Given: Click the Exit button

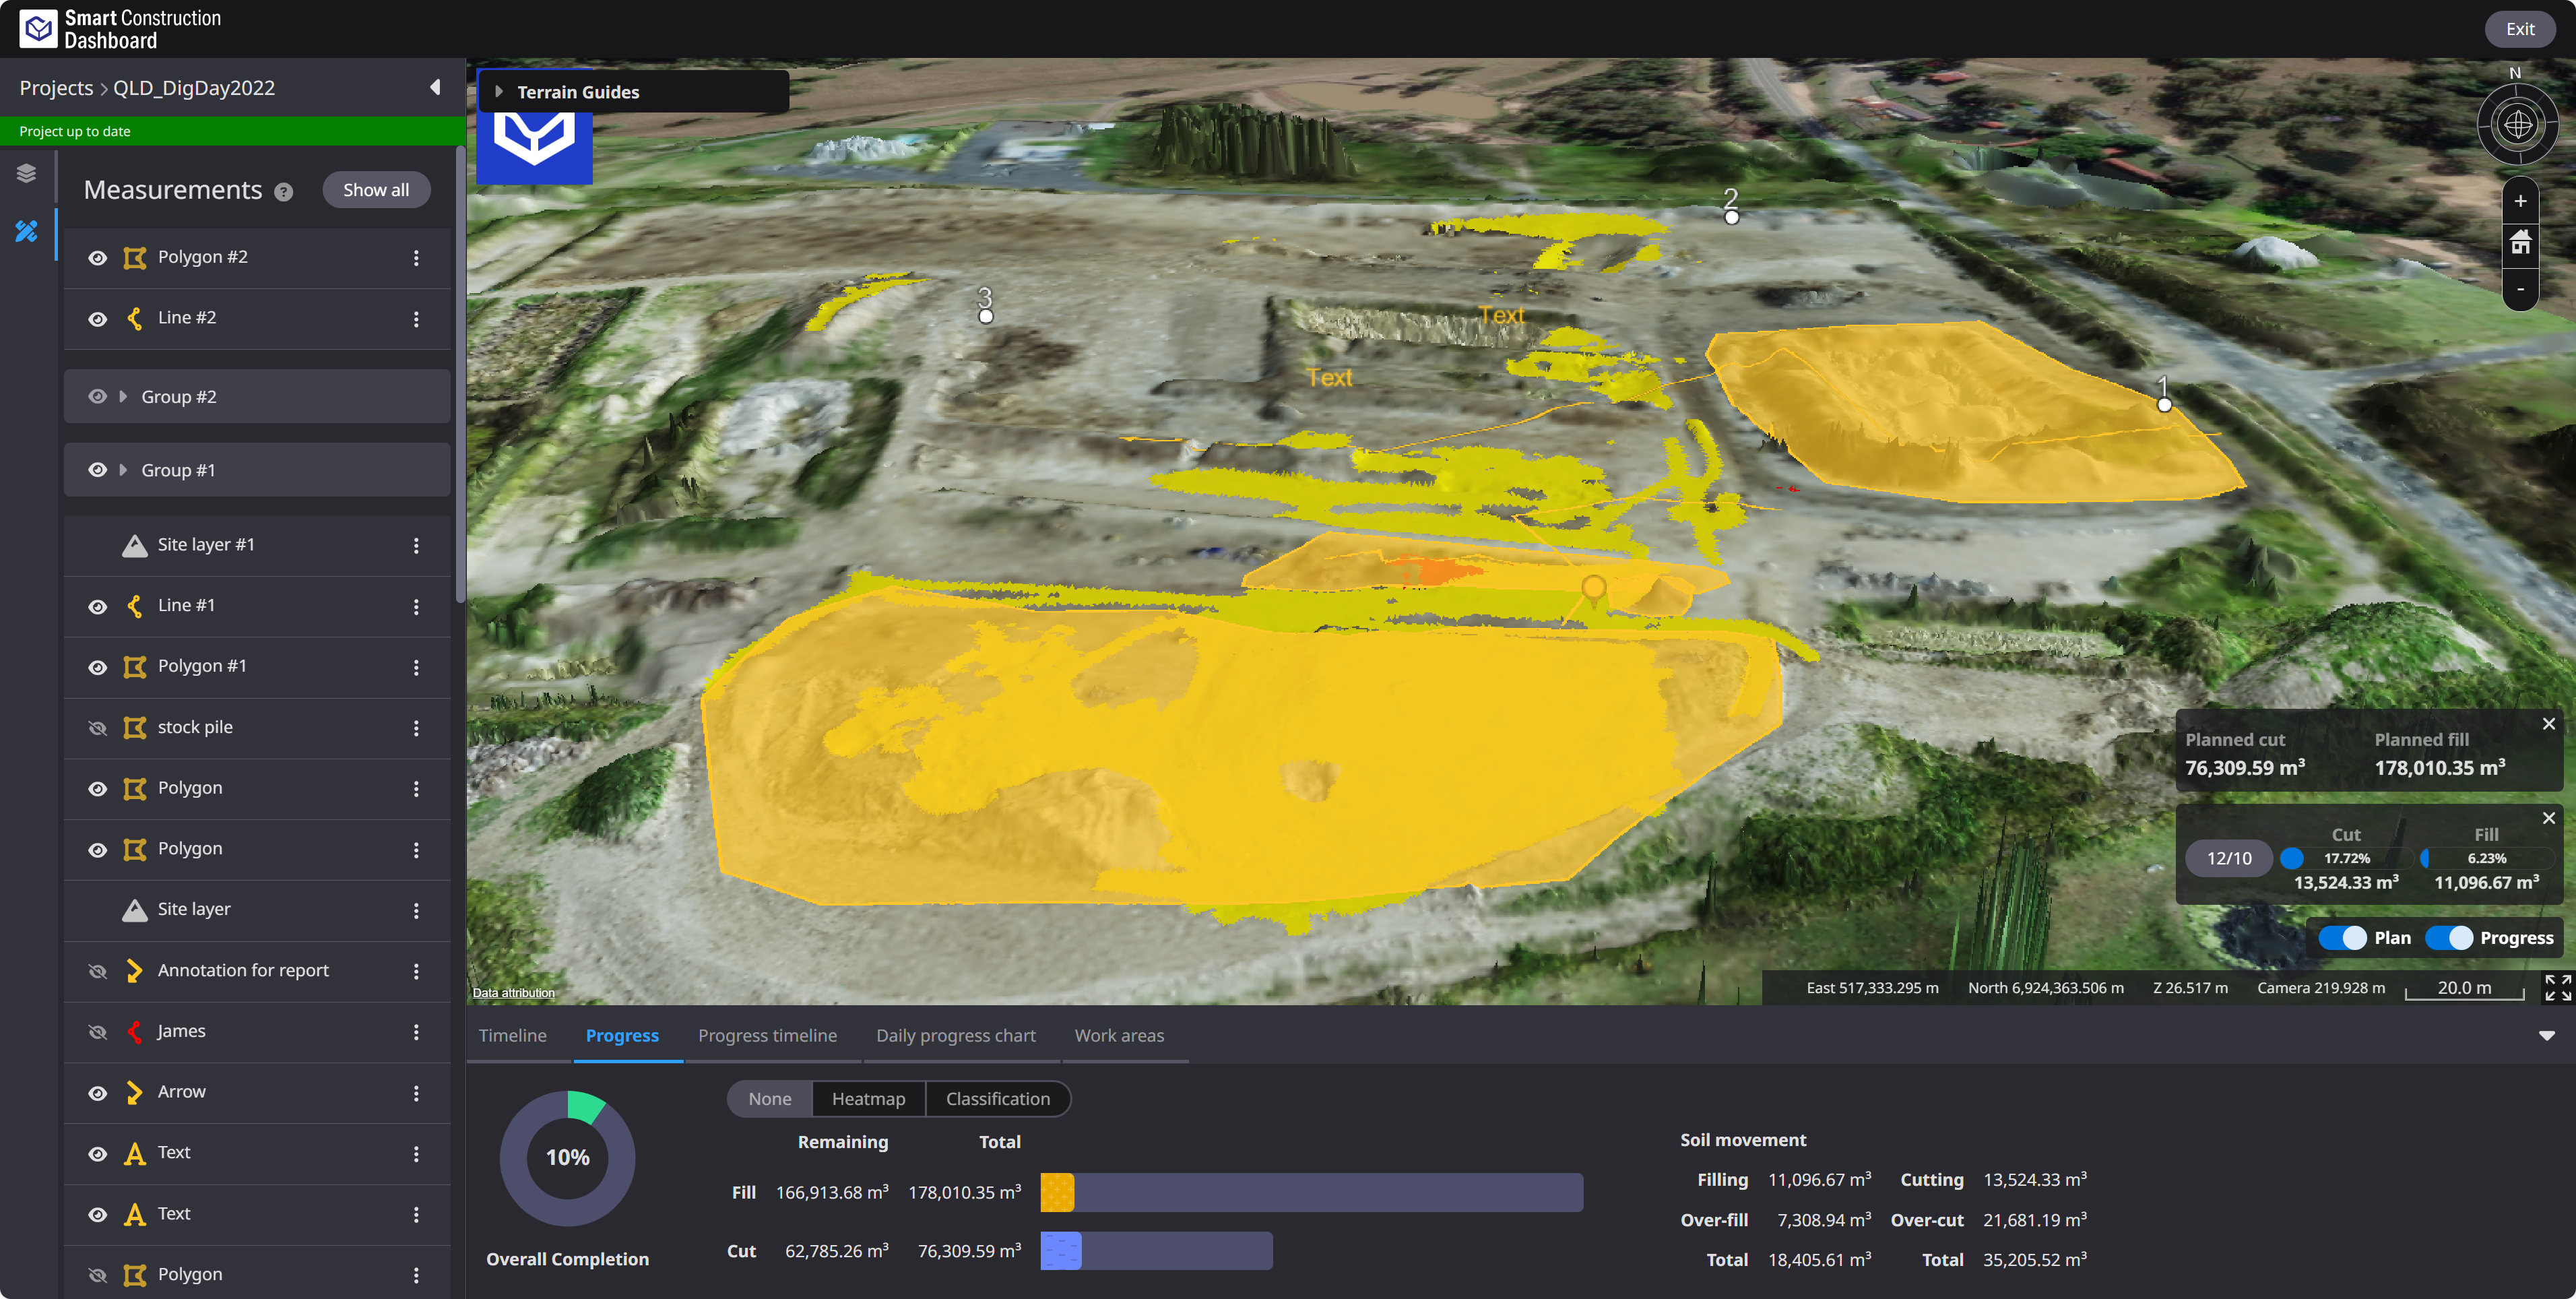Looking at the screenshot, I should 2520,29.
